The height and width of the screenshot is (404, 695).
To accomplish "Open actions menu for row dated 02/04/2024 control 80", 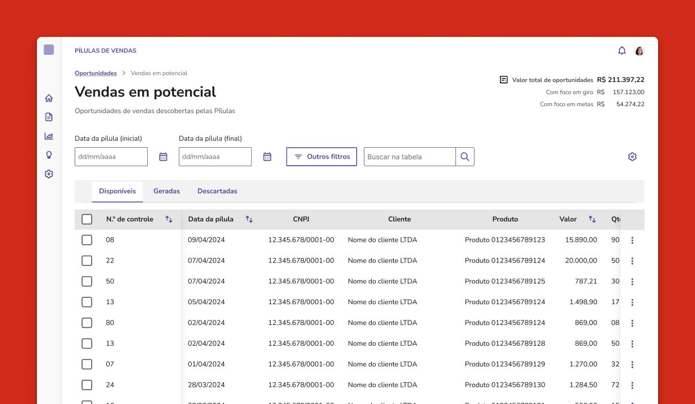I will coord(632,323).
